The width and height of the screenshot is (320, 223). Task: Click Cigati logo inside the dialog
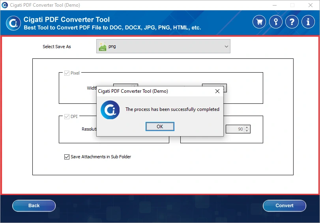[110, 110]
